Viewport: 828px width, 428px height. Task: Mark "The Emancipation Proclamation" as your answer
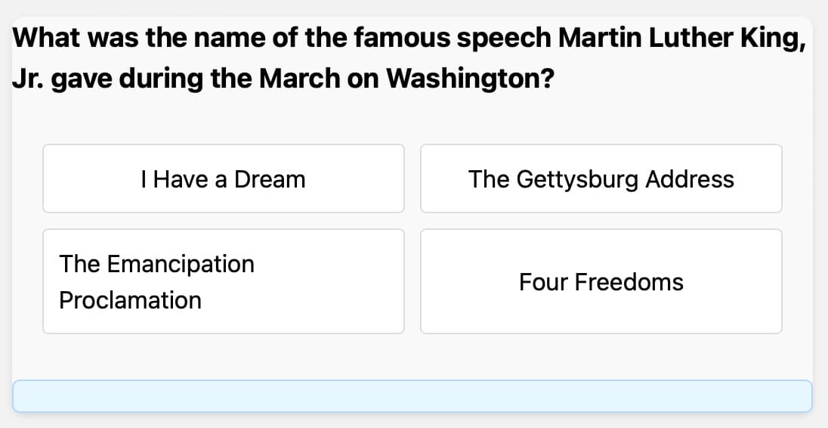224,281
